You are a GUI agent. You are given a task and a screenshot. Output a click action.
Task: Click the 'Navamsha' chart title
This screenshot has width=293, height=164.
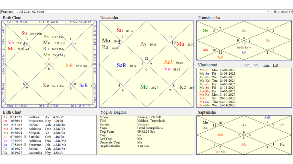[109, 18]
